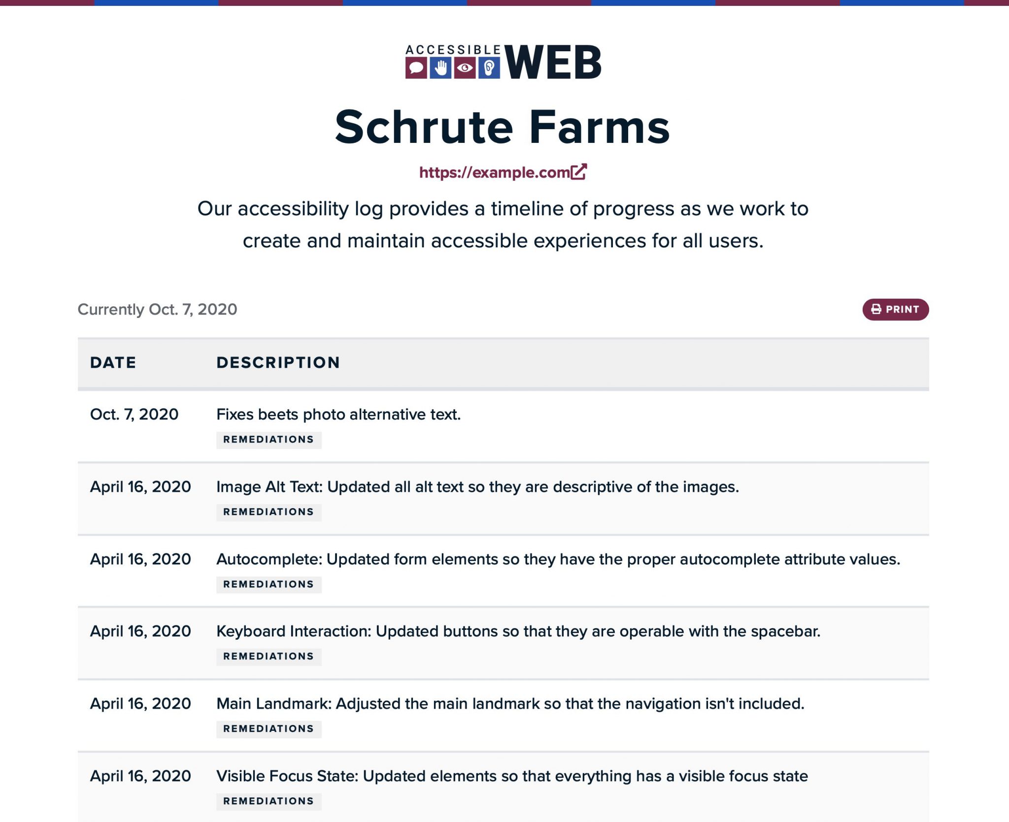Image resolution: width=1009 pixels, height=822 pixels.
Task: Click the external link icon beside the URL
Action: pyautogui.click(x=579, y=172)
